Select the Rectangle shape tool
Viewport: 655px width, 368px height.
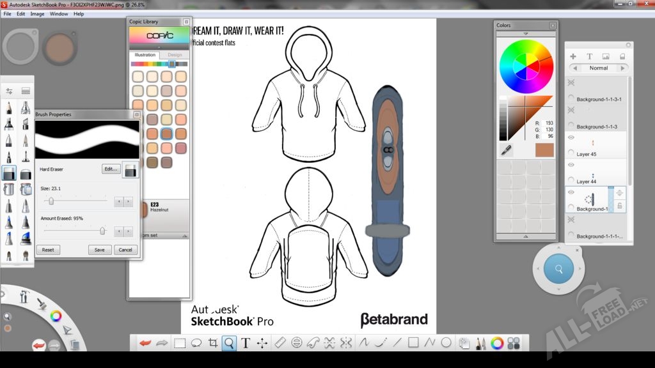[413, 343]
